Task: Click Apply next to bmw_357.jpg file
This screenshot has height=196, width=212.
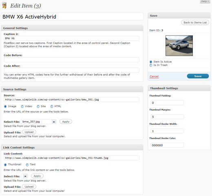Action: tap(66, 122)
